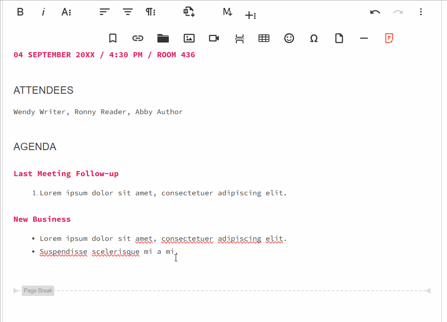The image size is (447, 322).
Task: Expand the more paragraph options menu
Action: point(150,12)
